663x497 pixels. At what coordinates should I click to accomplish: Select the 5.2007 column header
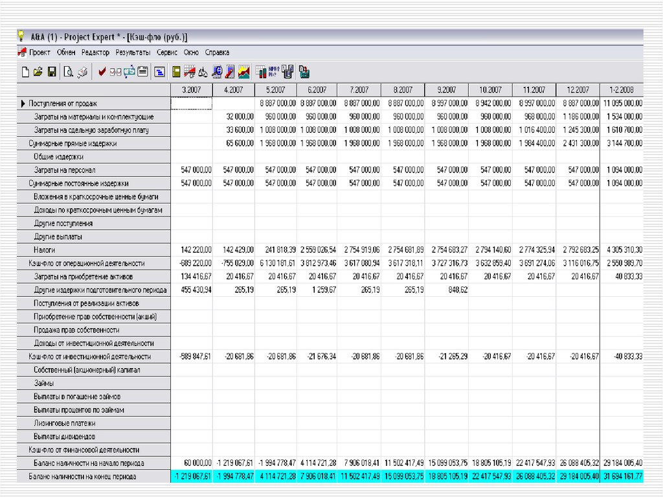click(x=276, y=89)
